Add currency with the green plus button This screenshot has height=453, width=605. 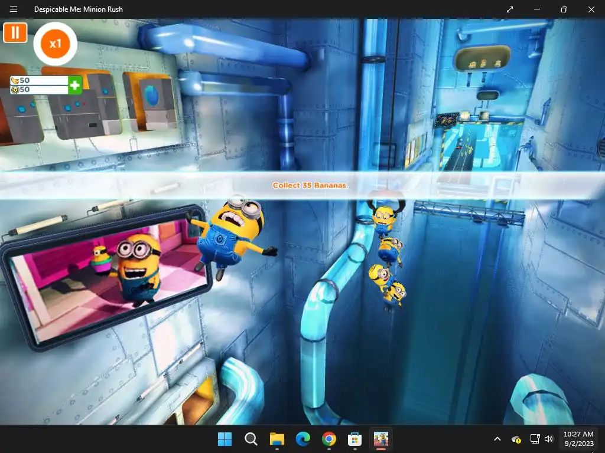tap(75, 85)
